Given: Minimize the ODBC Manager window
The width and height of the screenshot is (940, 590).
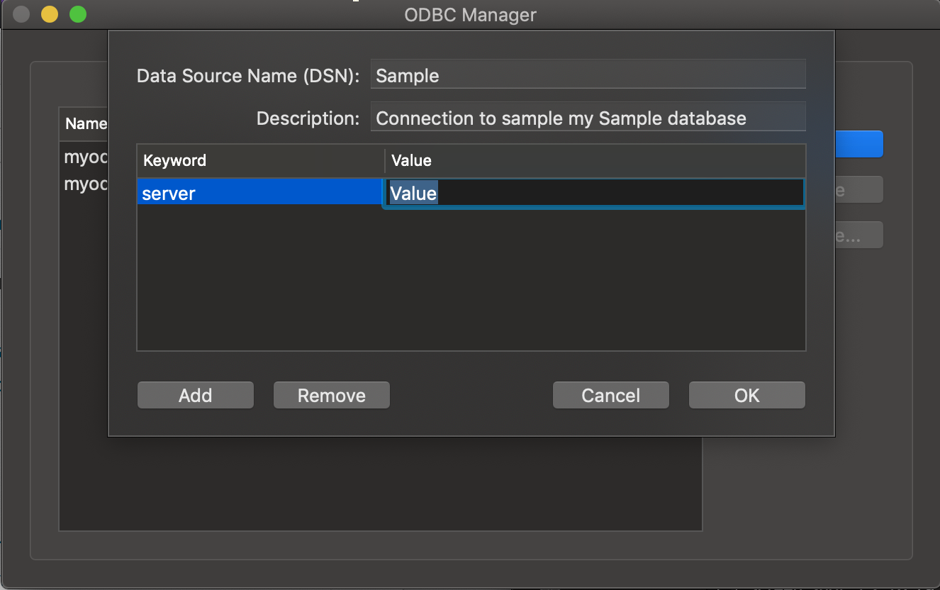Looking at the screenshot, I should (50, 14).
